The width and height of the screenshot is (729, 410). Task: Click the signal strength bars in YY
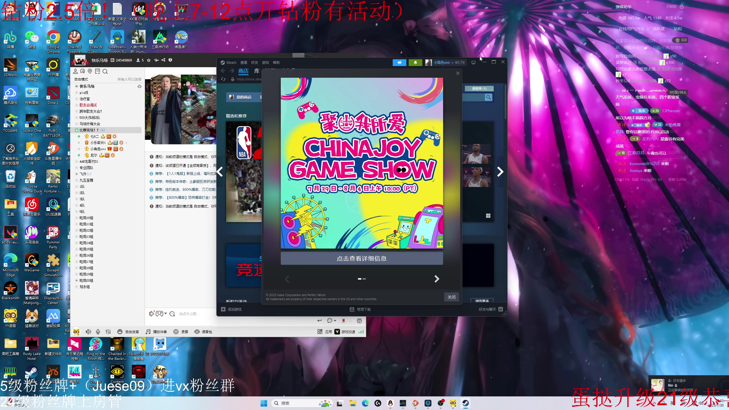[361, 332]
